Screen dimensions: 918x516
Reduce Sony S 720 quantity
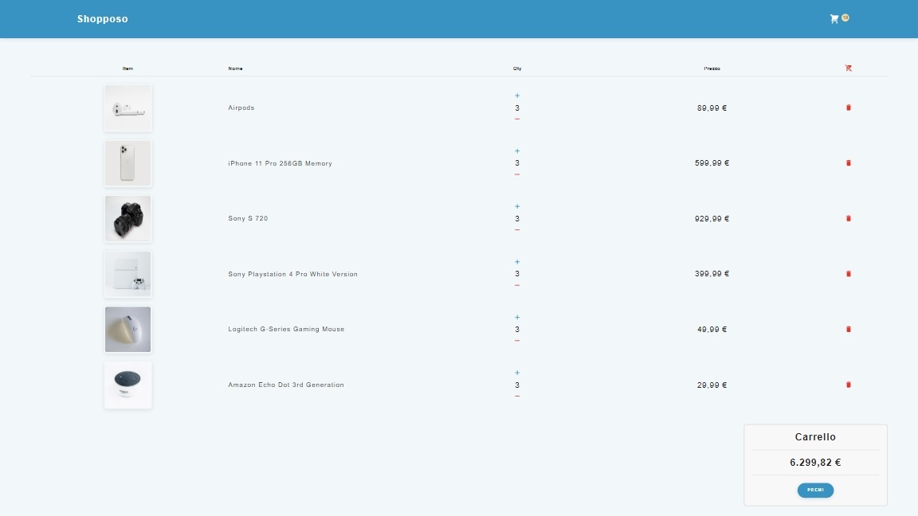click(517, 230)
